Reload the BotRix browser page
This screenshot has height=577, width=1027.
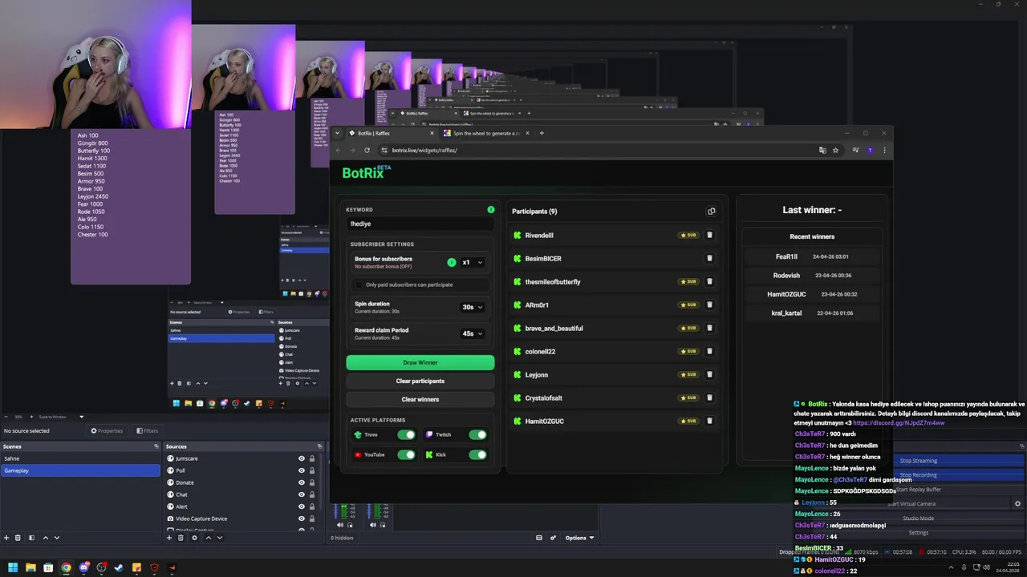point(367,150)
